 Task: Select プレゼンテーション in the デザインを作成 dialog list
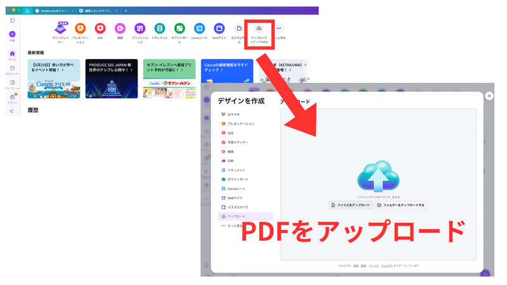pyautogui.click(x=245, y=123)
